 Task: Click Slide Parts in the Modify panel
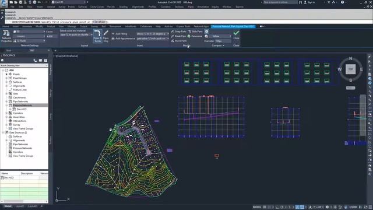pos(195,32)
